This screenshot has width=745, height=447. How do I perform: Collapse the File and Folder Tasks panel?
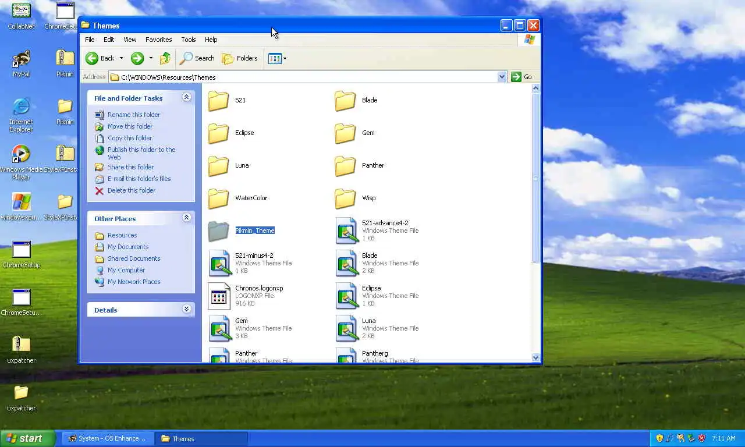click(x=186, y=97)
